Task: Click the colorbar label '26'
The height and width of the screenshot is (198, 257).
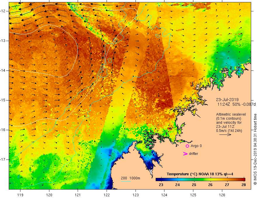Action: [x=211, y=185]
